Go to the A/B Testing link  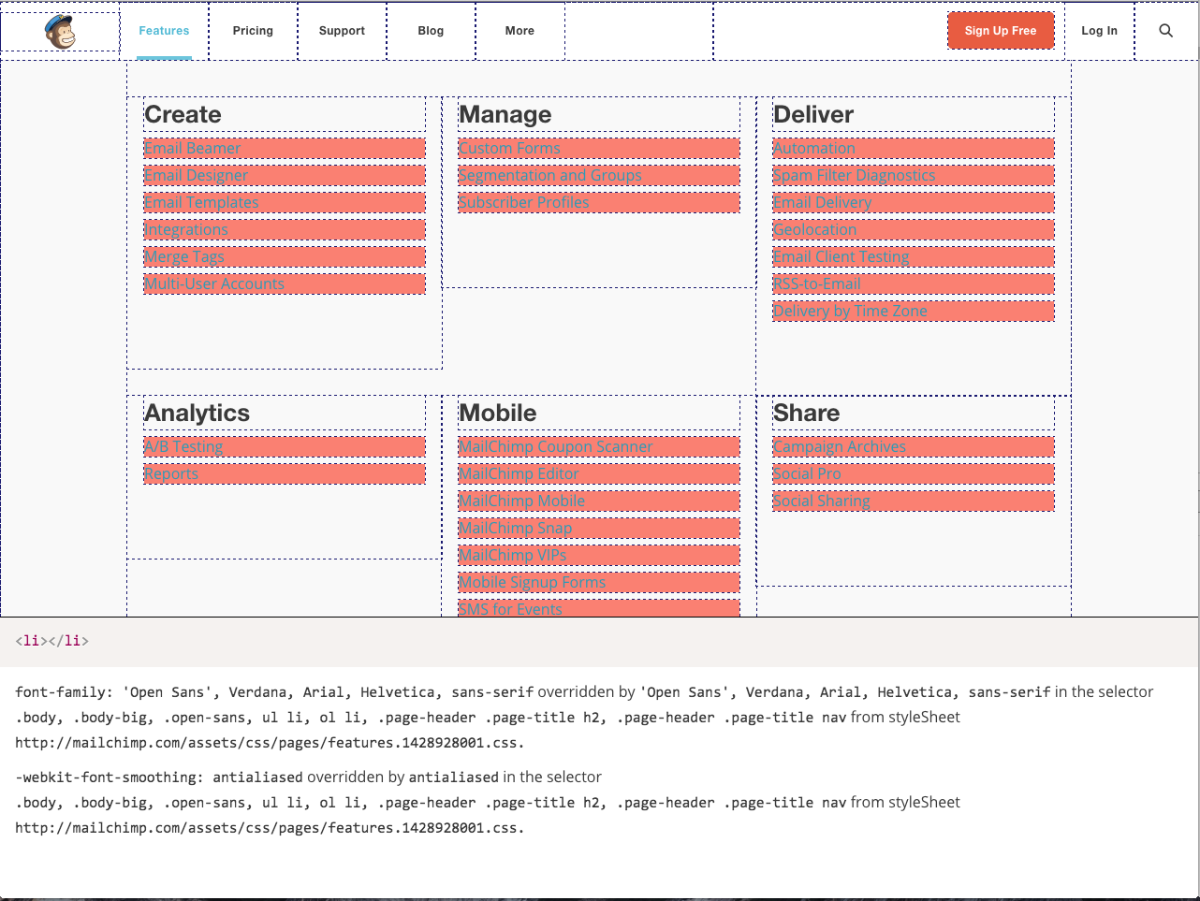(183, 446)
